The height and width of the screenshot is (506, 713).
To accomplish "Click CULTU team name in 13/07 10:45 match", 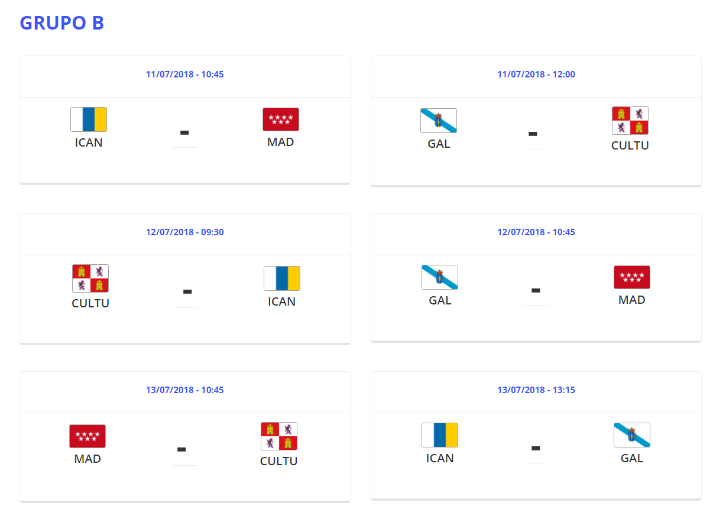I will [279, 461].
